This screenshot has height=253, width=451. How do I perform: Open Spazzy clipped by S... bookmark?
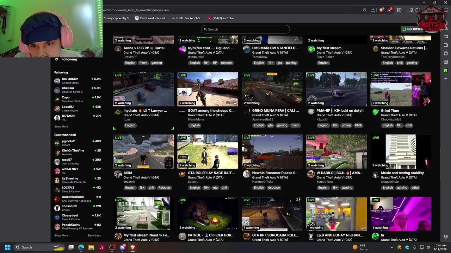tap(117, 18)
